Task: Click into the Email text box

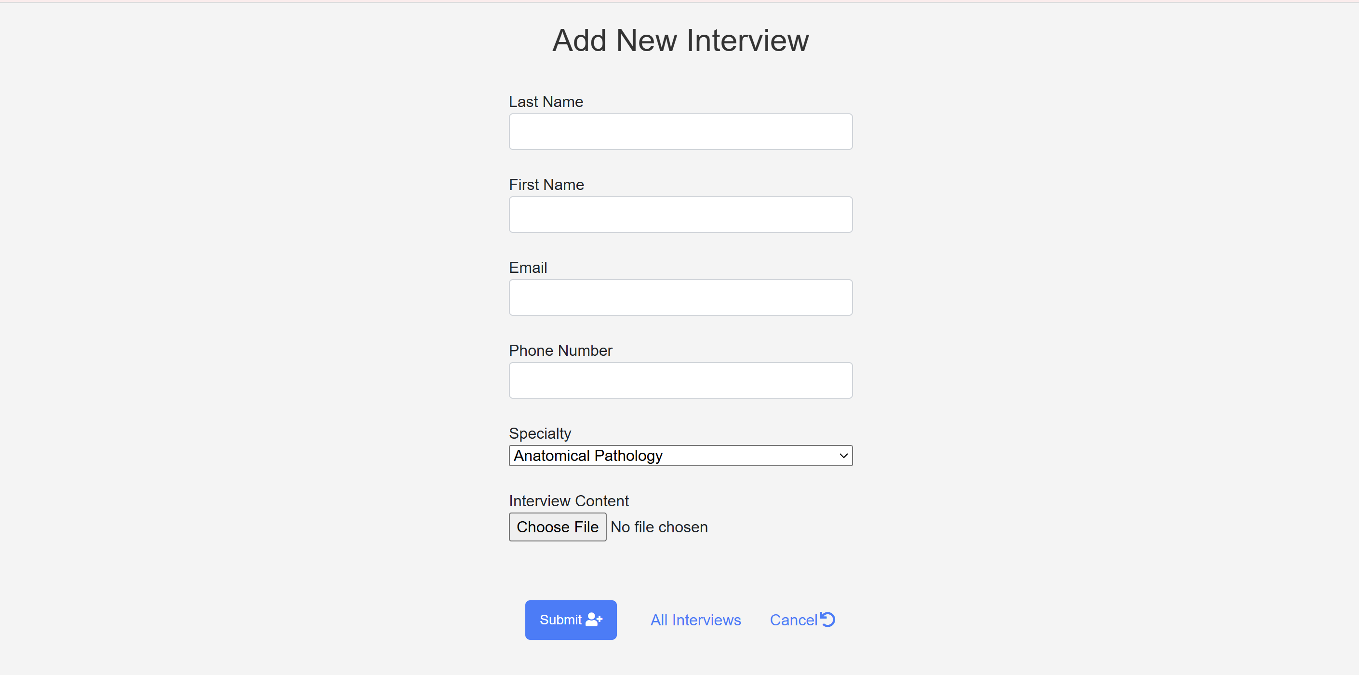Action: click(x=680, y=297)
